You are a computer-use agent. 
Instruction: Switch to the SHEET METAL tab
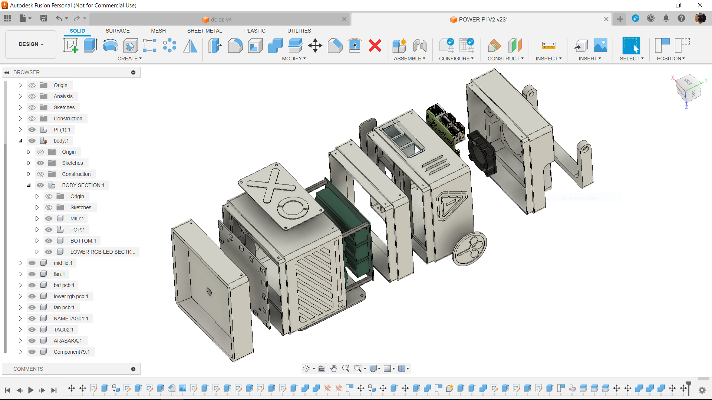tap(204, 31)
